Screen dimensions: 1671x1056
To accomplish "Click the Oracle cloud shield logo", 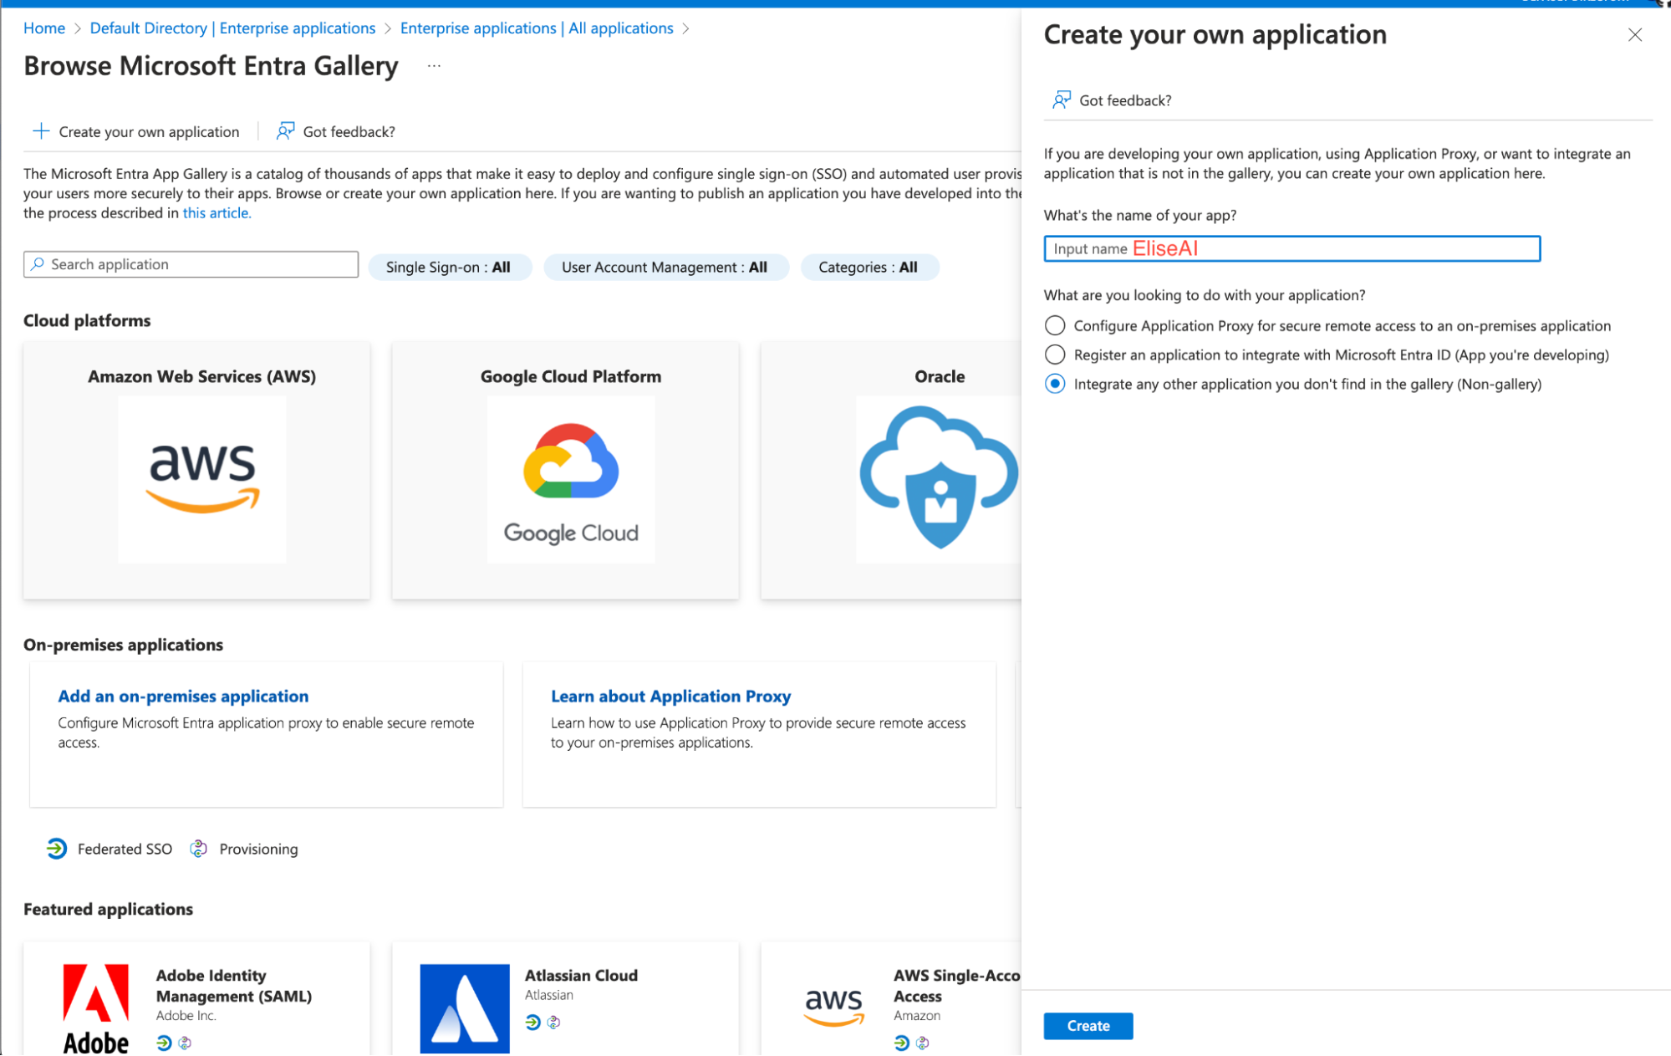I will [939, 479].
